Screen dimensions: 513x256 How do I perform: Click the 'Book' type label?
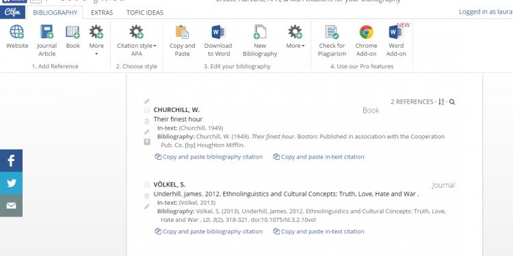pyautogui.click(x=371, y=111)
